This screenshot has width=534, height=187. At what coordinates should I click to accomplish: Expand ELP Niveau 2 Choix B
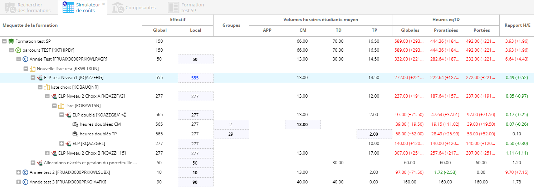pyautogui.click(x=47, y=153)
